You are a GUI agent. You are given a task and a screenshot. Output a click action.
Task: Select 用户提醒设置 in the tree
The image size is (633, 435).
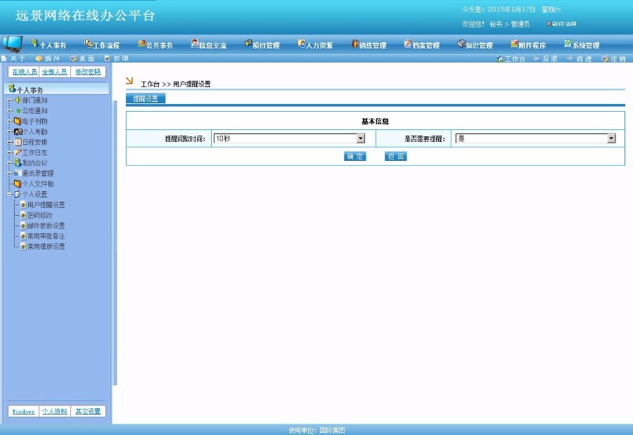[46, 205]
